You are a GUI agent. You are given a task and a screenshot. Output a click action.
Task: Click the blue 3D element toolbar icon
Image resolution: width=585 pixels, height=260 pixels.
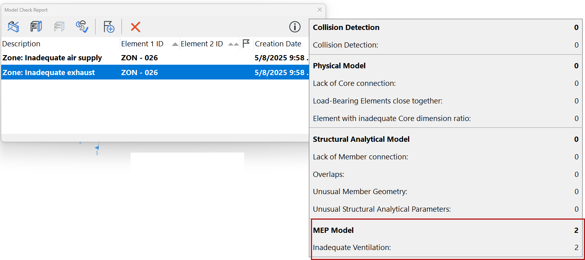coord(13,27)
